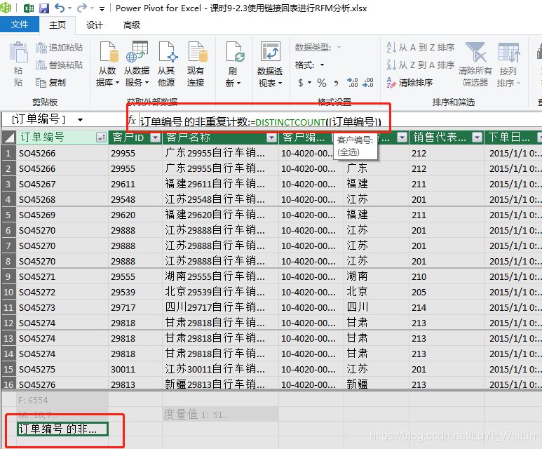Click the DISTINCTCOUNT formula bar

pos(261,122)
